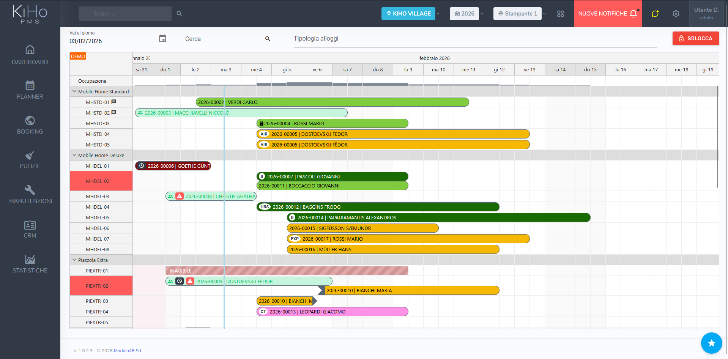Open the Planner calendar icon
728x359 pixels.
click(x=30, y=85)
